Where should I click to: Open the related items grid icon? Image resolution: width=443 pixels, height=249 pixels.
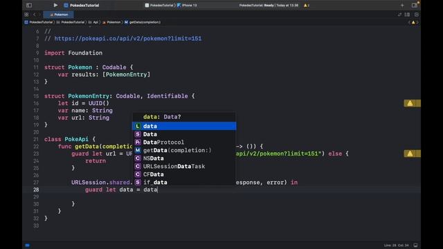[x=26, y=15]
